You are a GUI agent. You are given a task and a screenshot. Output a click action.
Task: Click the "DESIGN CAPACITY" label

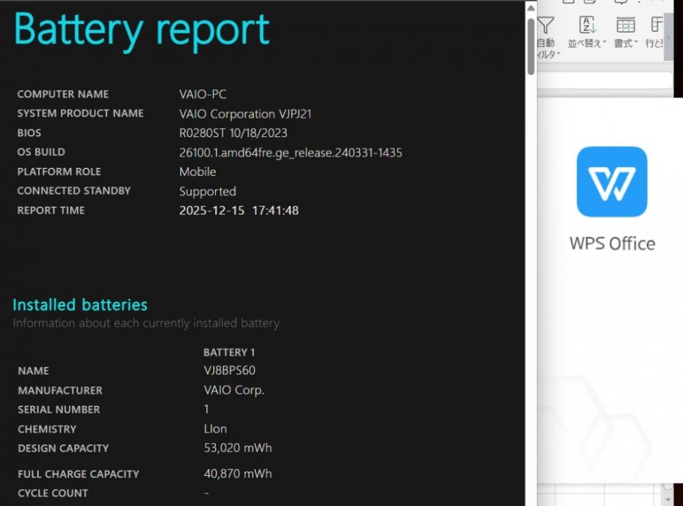[63, 448]
